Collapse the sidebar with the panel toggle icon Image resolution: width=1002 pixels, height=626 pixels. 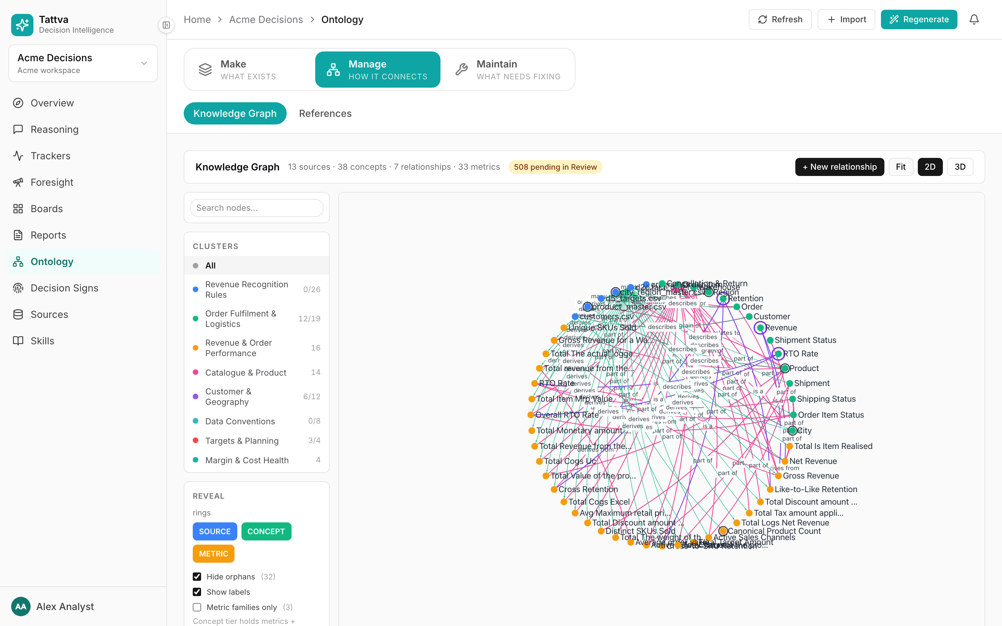point(166,25)
